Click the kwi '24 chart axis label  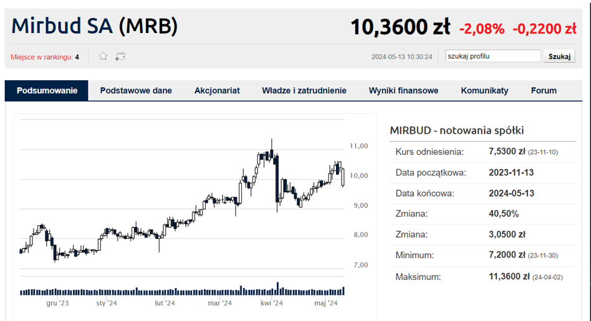coord(271,303)
